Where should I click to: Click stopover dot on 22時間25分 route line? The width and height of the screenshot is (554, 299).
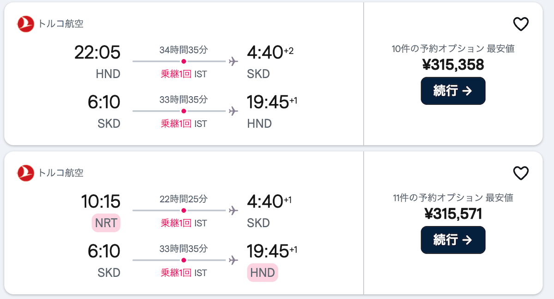184,210
